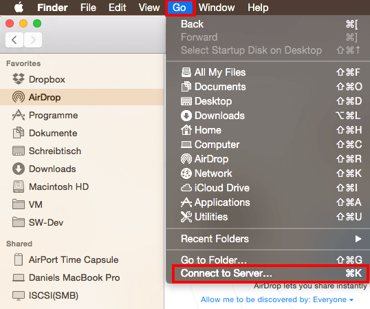
Task: Click the VM folder icon
Action: (19, 204)
